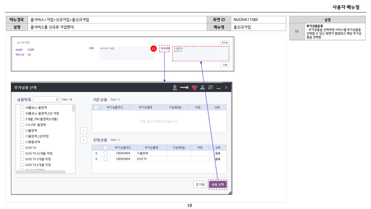This screenshot has width=371, height=209.
Task: Open the 부가상품 link in U+ TV panel
Action: coord(165,48)
